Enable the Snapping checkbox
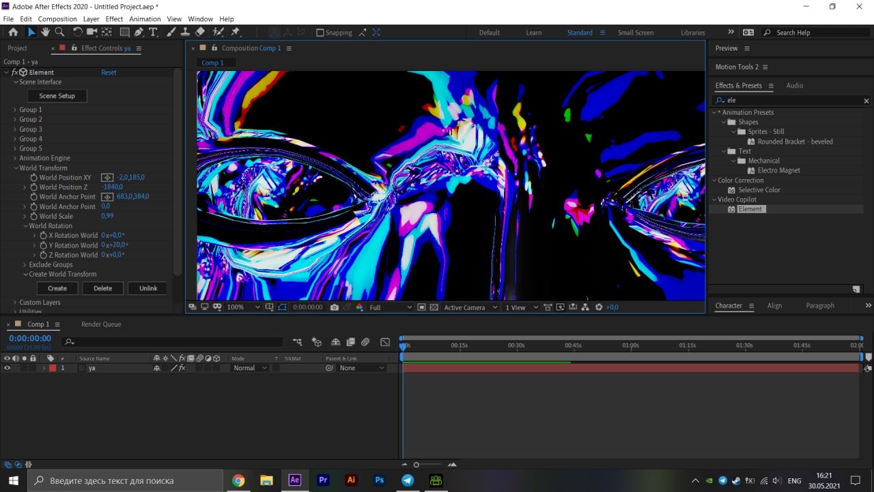 tap(320, 33)
